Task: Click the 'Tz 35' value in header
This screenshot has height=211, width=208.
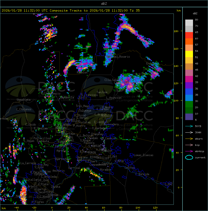Action: (135, 11)
